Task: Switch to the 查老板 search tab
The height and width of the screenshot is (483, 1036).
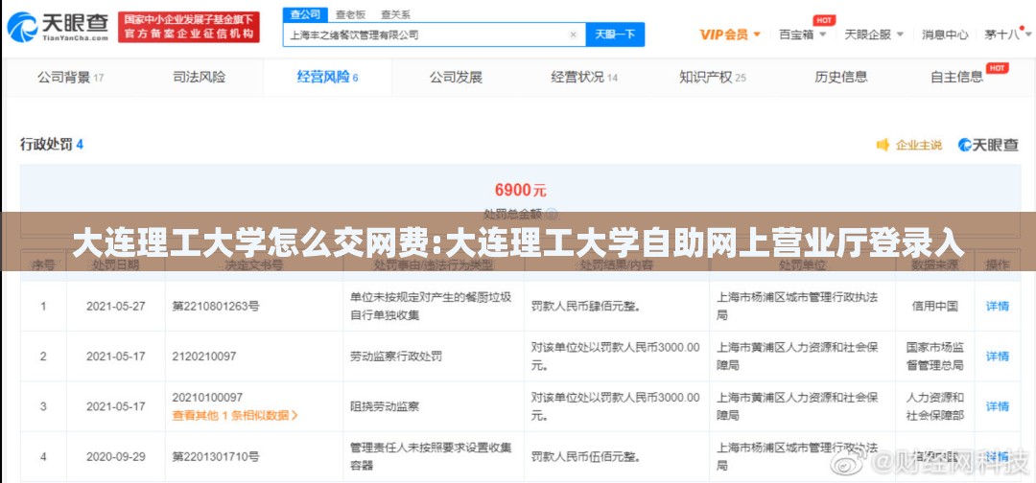Action: click(x=350, y=14)
